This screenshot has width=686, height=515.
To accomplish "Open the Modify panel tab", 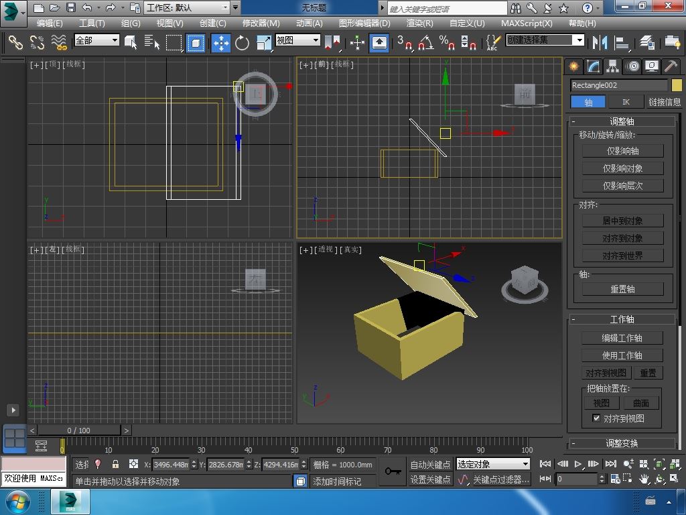I will pos(594,66).
